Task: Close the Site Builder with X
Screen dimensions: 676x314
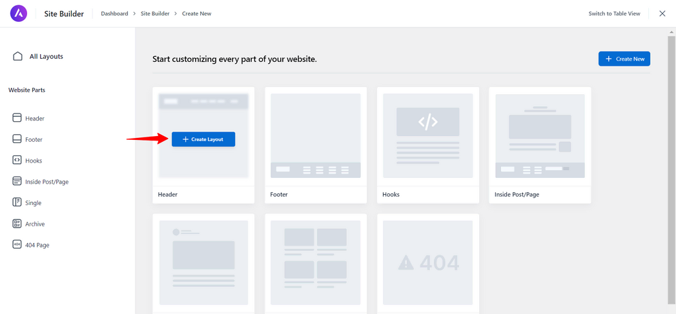Action: point(662,14)
